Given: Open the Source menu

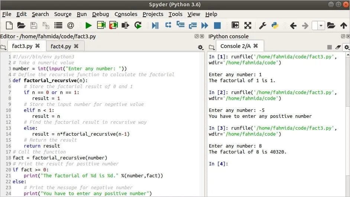Looking at the screenshot, I should 63,14.
